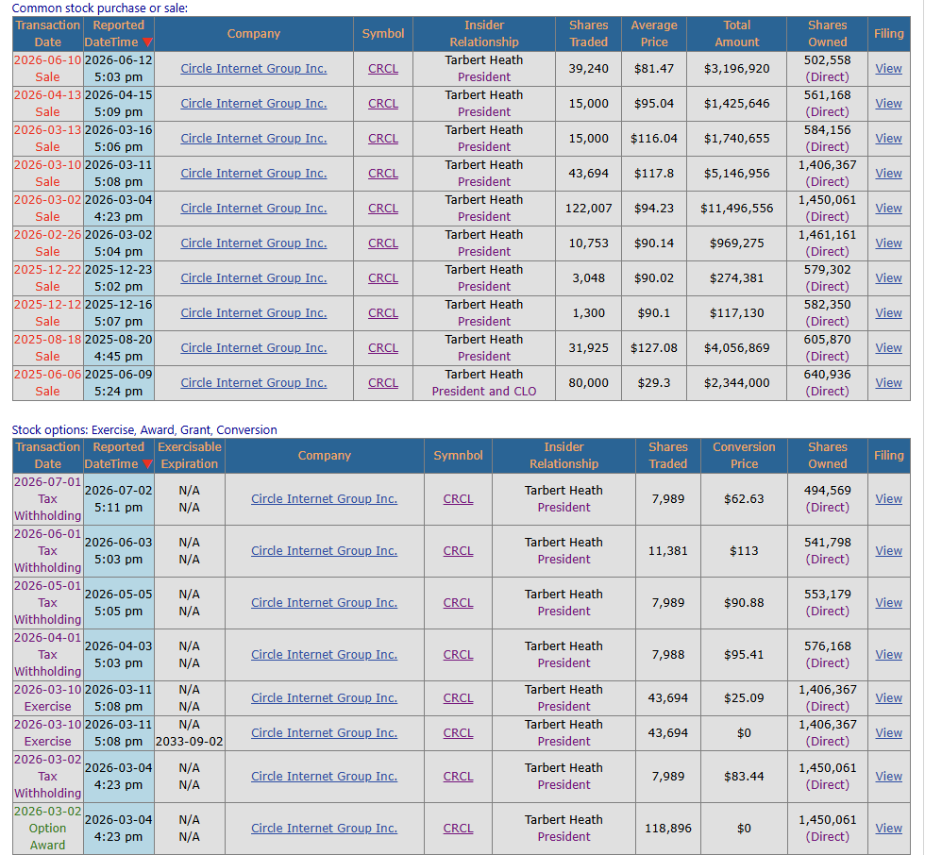Click the Stock options section heading
Viewport: 925px width, 855px height.
click(x=144, y=429)
